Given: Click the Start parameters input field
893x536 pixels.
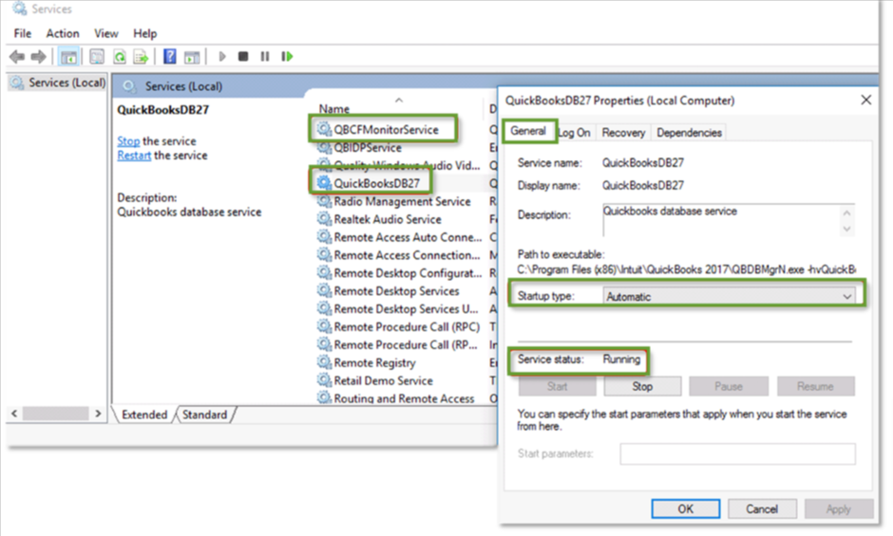Looking at the screenshot, I should click(737, 454).
